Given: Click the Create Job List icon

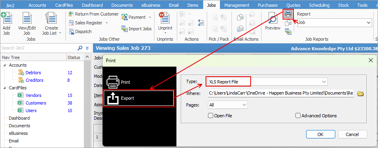Looking at the screenshot, I should pos(51,18).
